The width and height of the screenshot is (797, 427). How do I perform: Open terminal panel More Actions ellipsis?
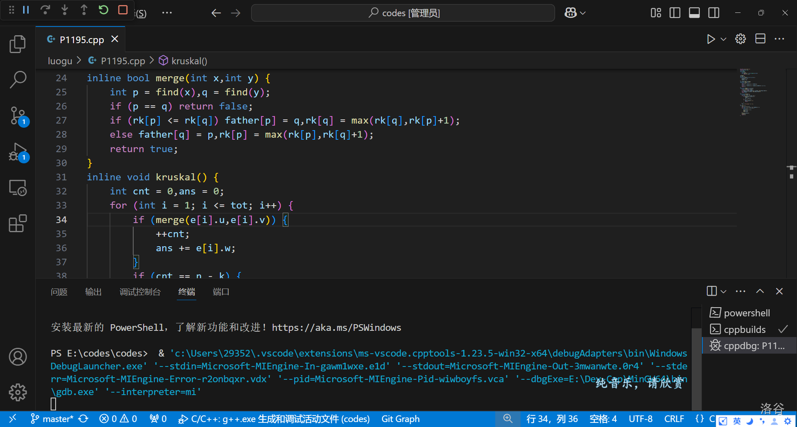point(740,291)
